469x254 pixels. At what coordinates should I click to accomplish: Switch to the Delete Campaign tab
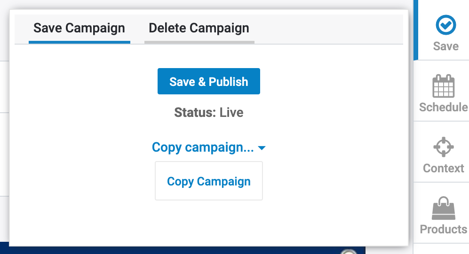(x=199, y=28)
